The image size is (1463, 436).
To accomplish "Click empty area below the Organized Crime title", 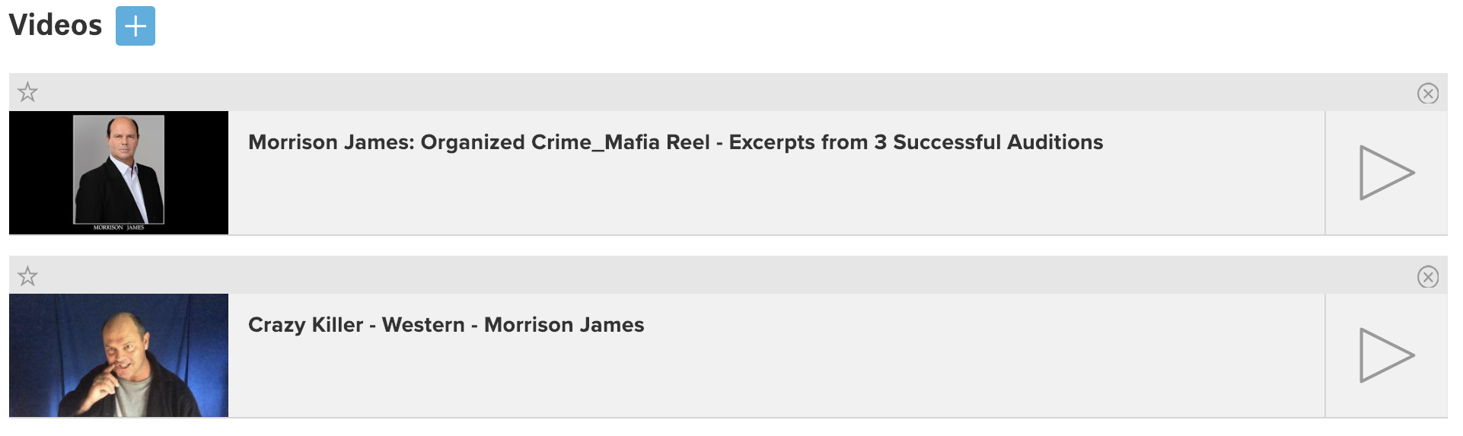I will [761, 198].
